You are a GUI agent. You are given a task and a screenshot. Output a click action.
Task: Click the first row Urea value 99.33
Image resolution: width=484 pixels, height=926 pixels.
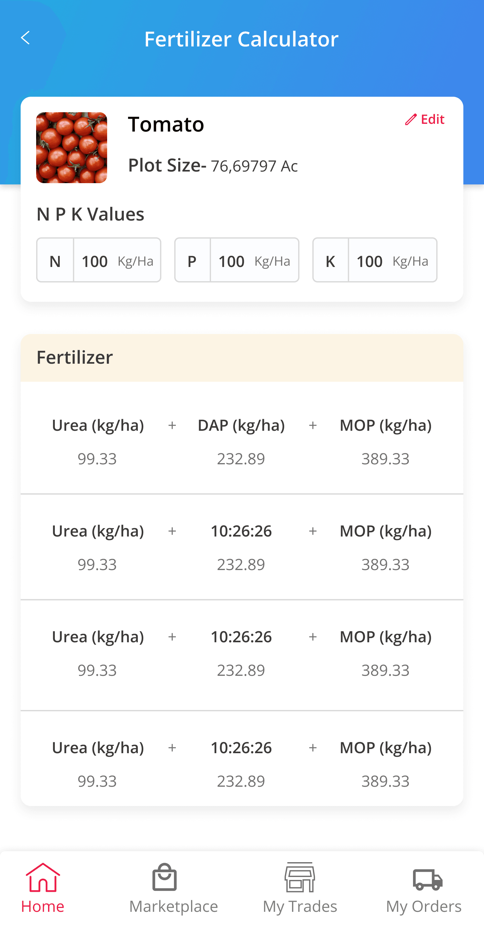point(97,459)
